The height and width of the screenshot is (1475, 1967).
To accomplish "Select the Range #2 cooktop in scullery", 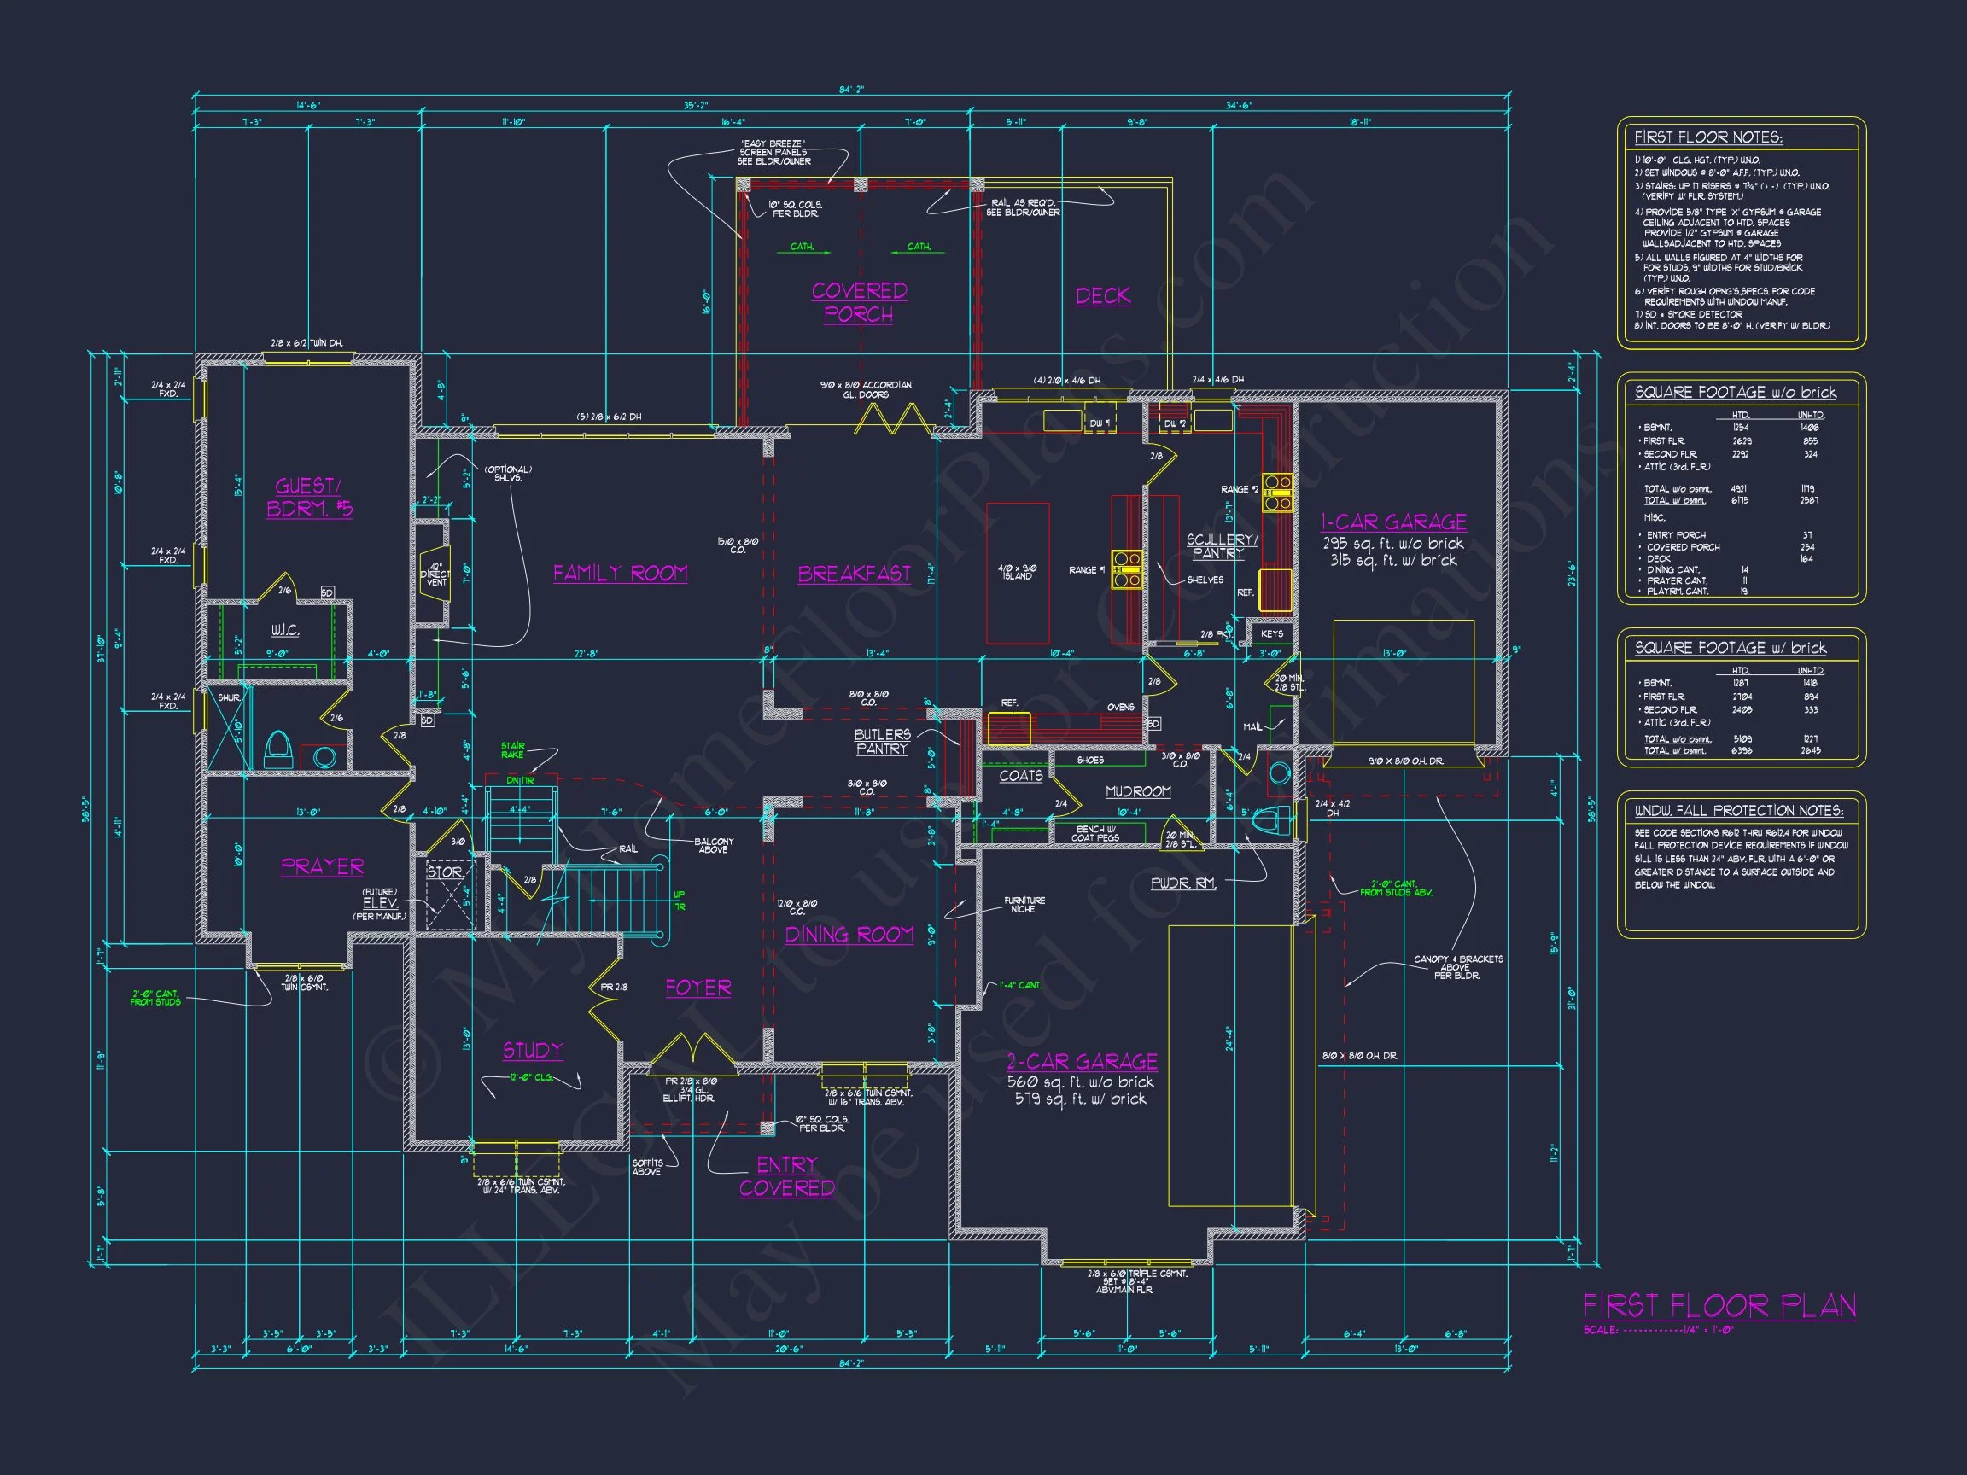I will pyautogui.click(x=1278, y=493).
